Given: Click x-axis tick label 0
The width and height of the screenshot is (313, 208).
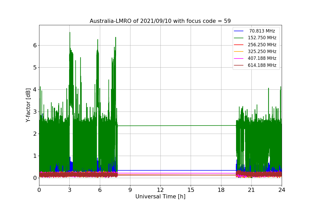Looking at the screenshot, I should [x=39, y=190].
